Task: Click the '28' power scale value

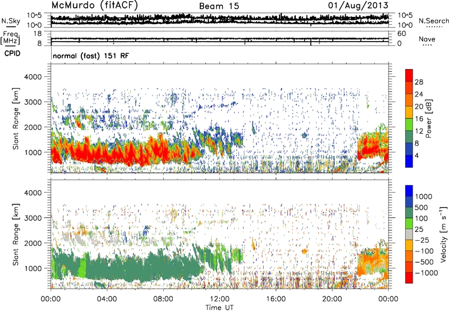Action: pyautogui.click(x=419, y=82)
